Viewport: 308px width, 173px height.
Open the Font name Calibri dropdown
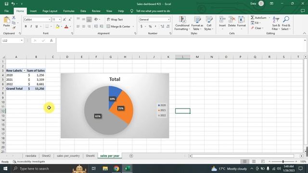49,19
